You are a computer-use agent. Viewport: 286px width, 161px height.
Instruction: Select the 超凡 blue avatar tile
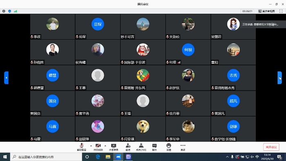pyautogui.click(x=233, y=101)
